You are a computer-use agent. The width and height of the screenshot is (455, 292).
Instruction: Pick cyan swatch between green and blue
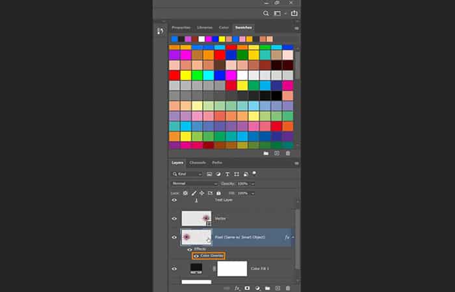pos(209,75)
